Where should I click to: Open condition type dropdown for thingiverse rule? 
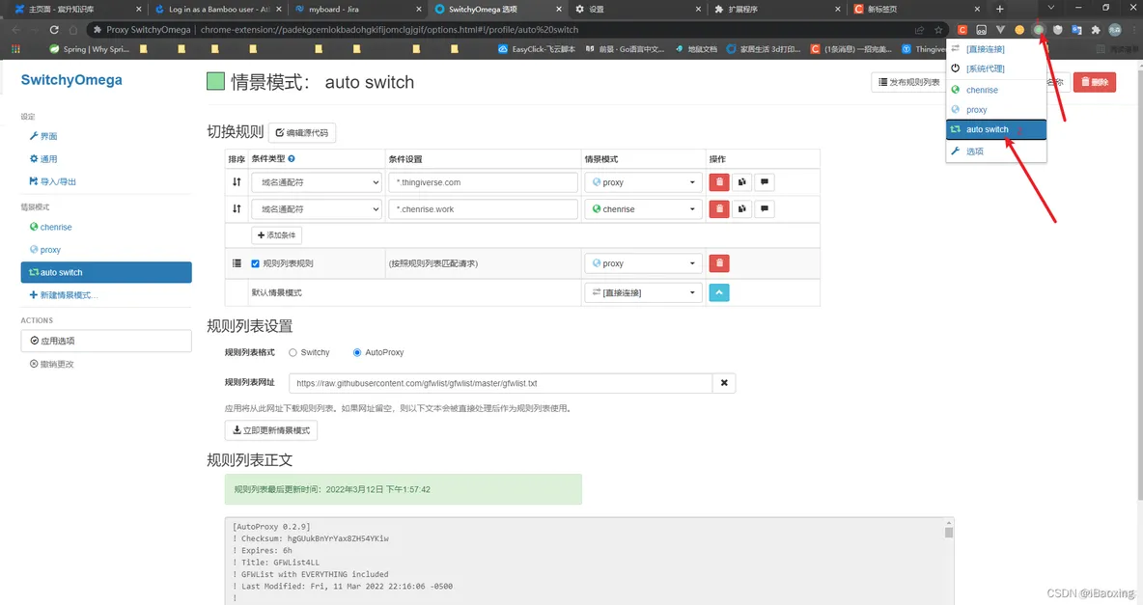point(317,182)
